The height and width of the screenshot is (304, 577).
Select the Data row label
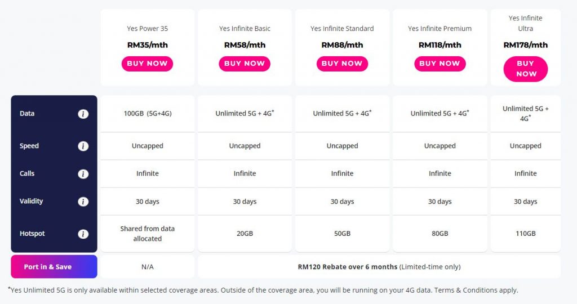pyautogui.click(x=27, y=114)
